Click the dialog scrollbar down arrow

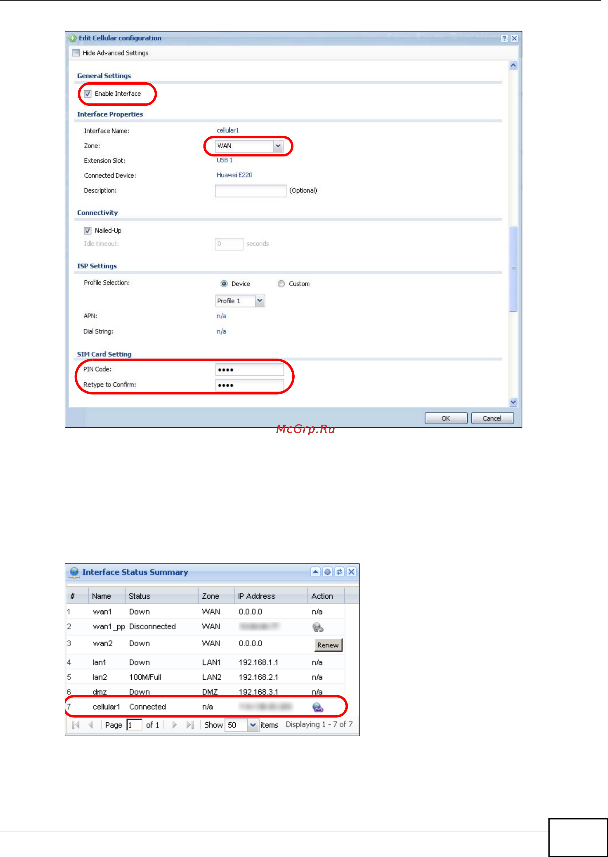(x=513, y=402)
